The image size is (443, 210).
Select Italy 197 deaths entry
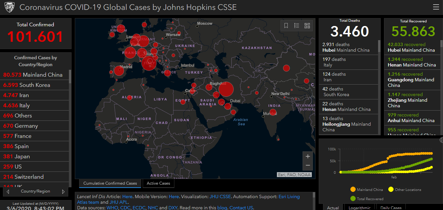coord(349,62)
